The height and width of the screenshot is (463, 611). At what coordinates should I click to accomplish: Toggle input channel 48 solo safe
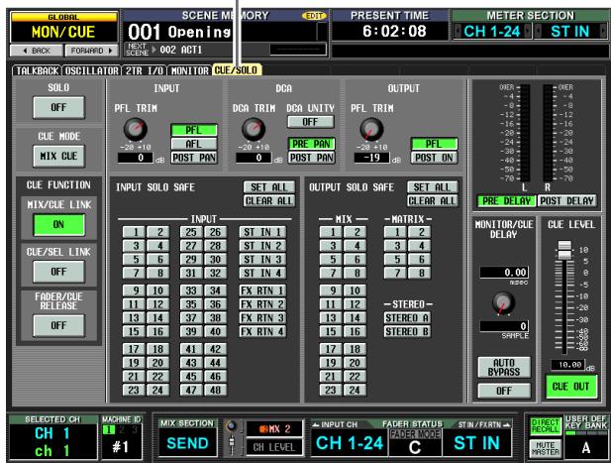(216, 390)
